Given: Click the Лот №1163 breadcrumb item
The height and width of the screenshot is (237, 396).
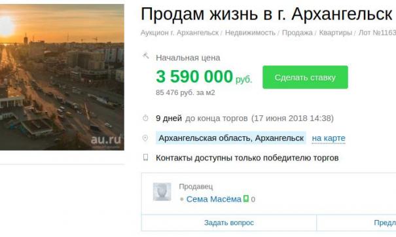Looking at the screenshot, I should tap(377, 33).
